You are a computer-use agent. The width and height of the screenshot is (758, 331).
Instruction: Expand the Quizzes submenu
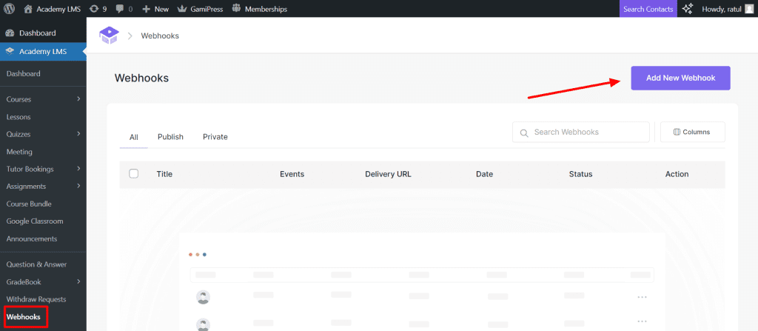78,134
